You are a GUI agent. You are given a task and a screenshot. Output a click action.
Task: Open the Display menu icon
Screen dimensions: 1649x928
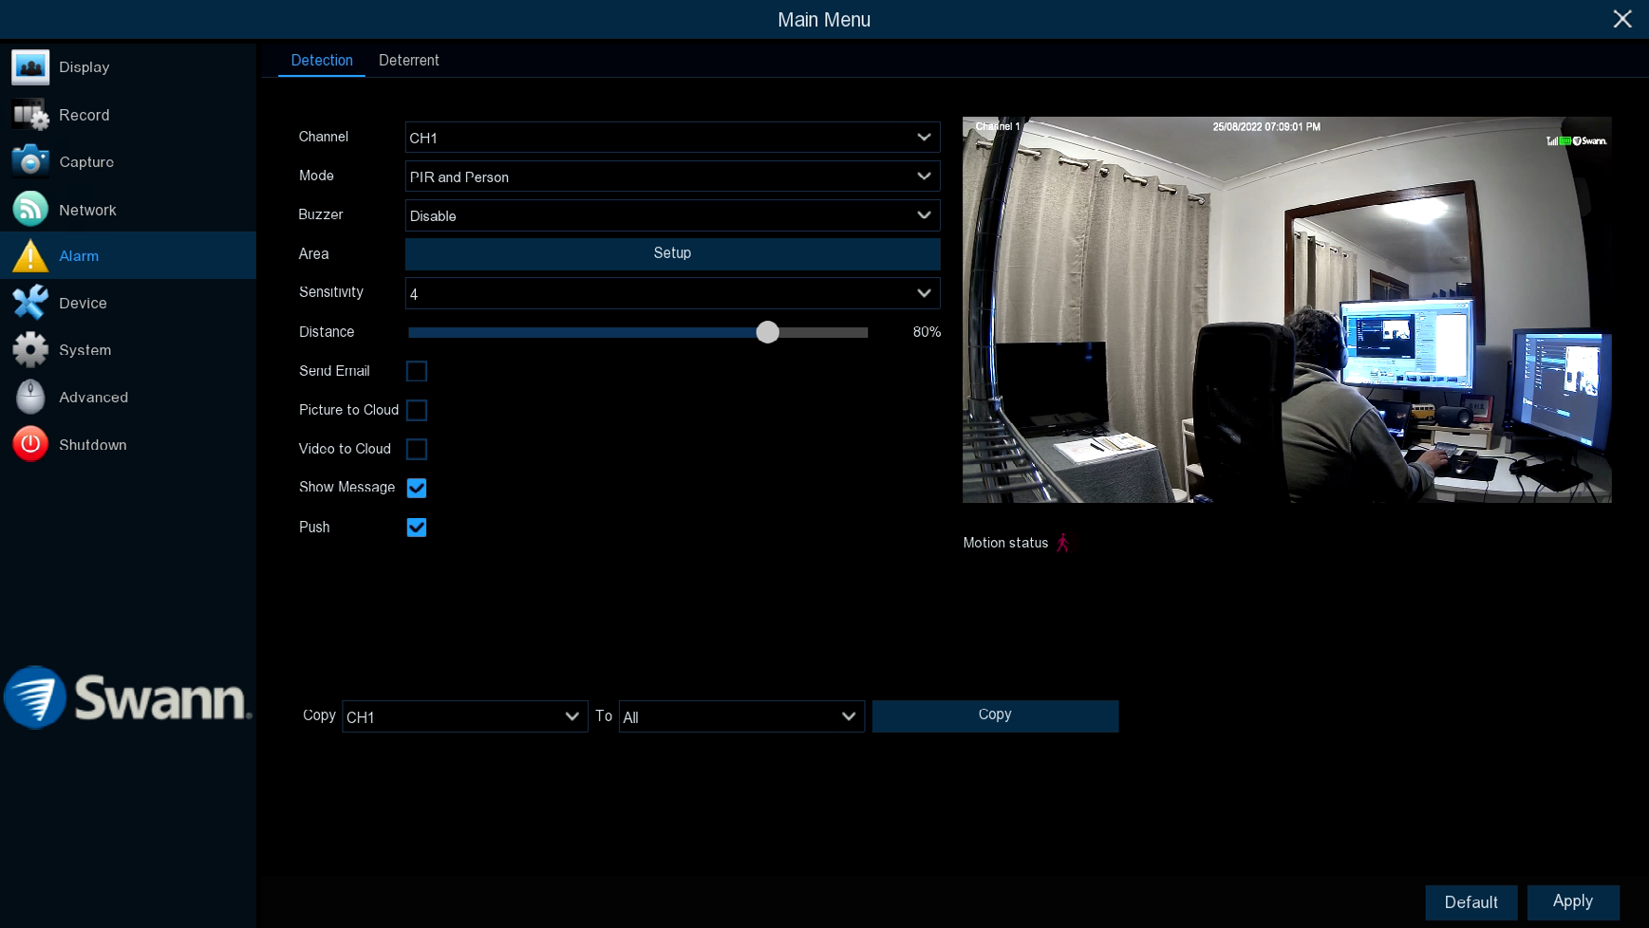click(30, 67)
